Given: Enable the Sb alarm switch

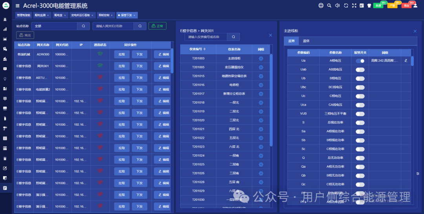Looking at the screenshot, I should 360,141.
